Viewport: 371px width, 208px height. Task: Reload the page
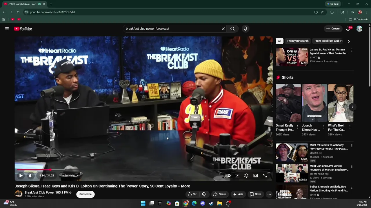pyautogui.click(x=18, y=12)
